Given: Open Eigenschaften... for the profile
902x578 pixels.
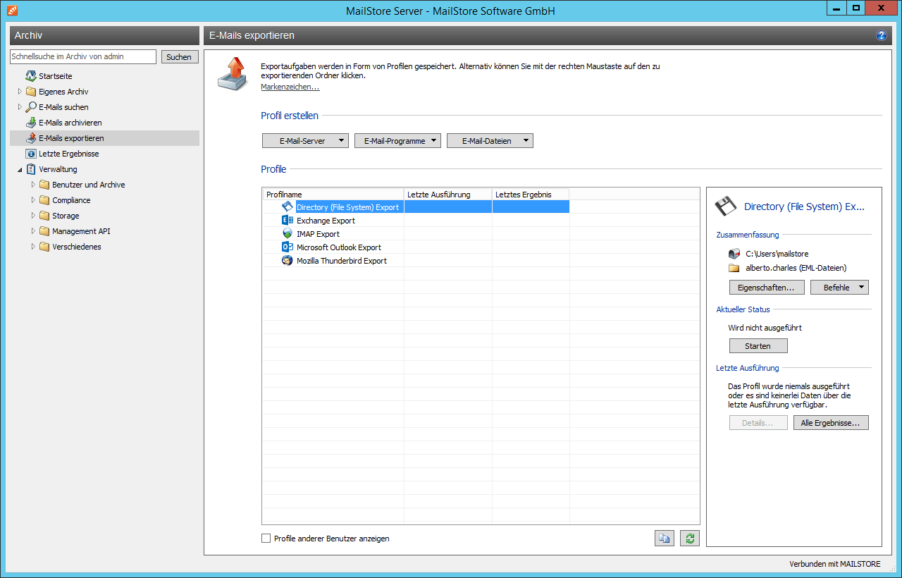Looking at the screenshot, I should point(767,288).
